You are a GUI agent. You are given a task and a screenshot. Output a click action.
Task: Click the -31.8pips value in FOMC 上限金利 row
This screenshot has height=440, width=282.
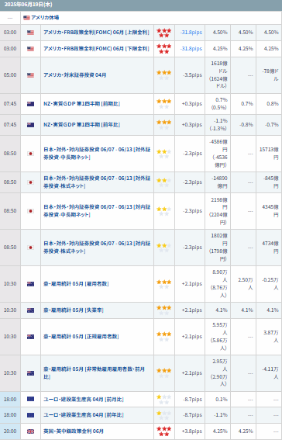pos(191,33)
